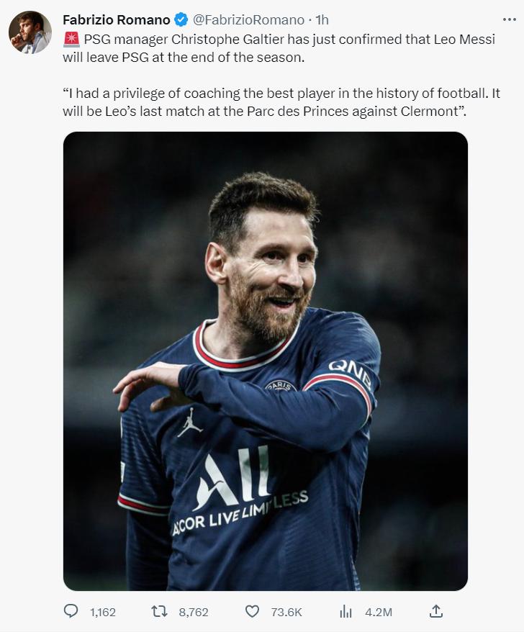Click the 1,162 reply count

tap(103, 613)
